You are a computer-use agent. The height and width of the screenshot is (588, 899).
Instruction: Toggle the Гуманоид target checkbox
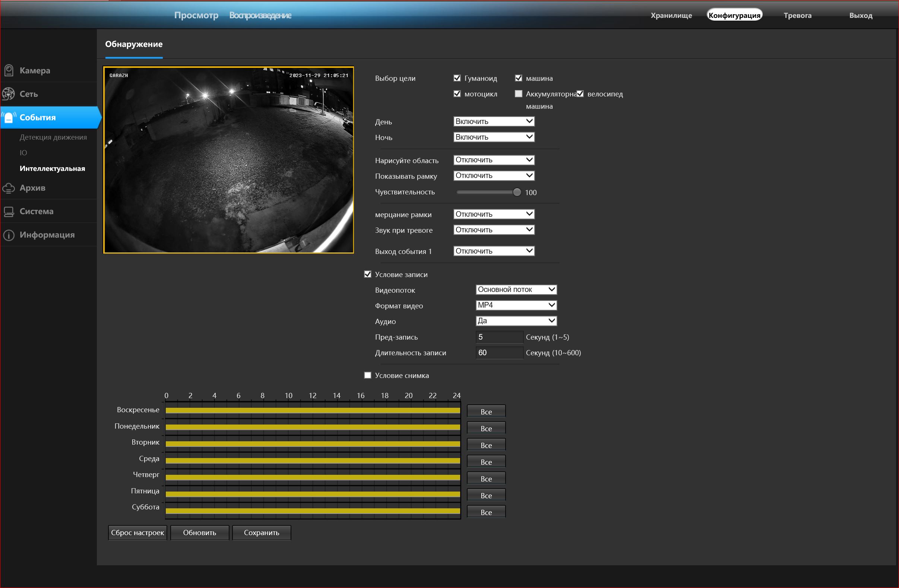tap(457, 78)
